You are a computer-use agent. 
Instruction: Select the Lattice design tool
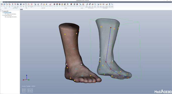click(62, 5)
